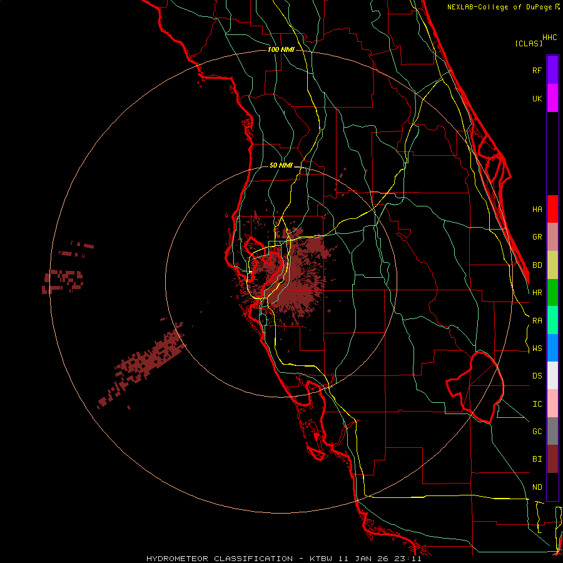Click the UK legend label

coord(537,98)
